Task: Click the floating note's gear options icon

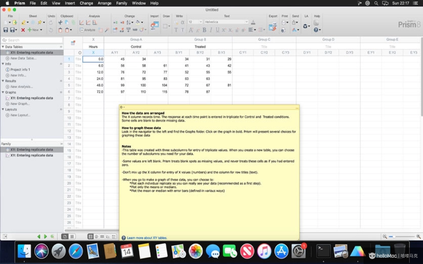Action: 121,107
